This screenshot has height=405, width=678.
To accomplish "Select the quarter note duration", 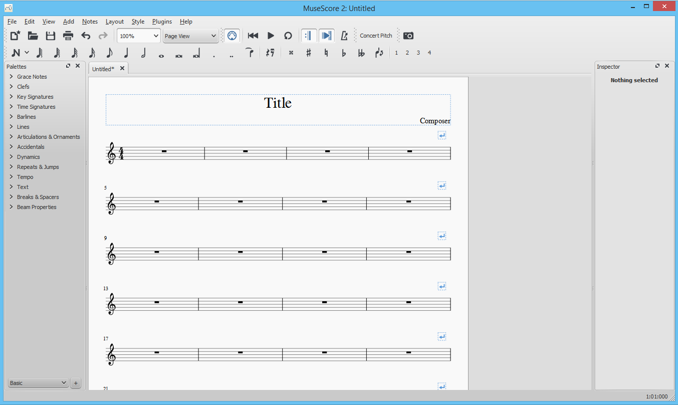I will [x=126, y=53].
